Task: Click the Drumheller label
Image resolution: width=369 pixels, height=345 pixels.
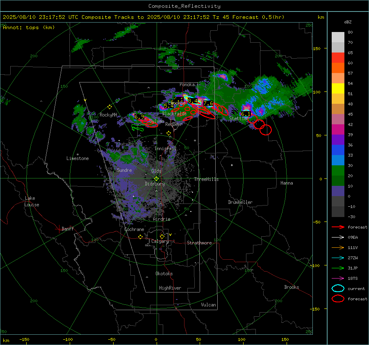Action: [240, 202]
